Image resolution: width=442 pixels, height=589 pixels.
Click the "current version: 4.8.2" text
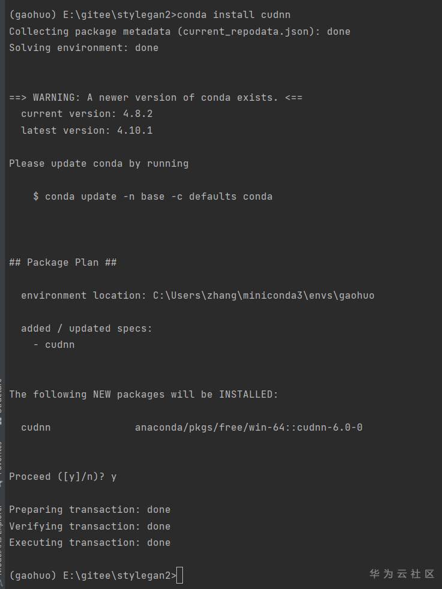[82, 113]
